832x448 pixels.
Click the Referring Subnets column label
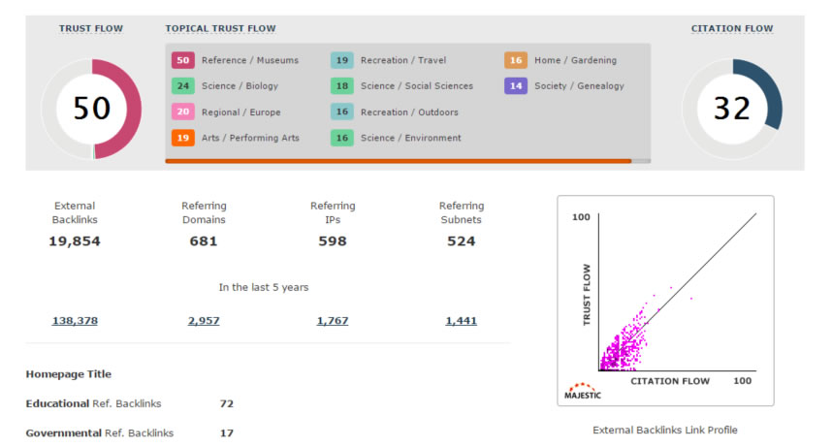[462, 212]
